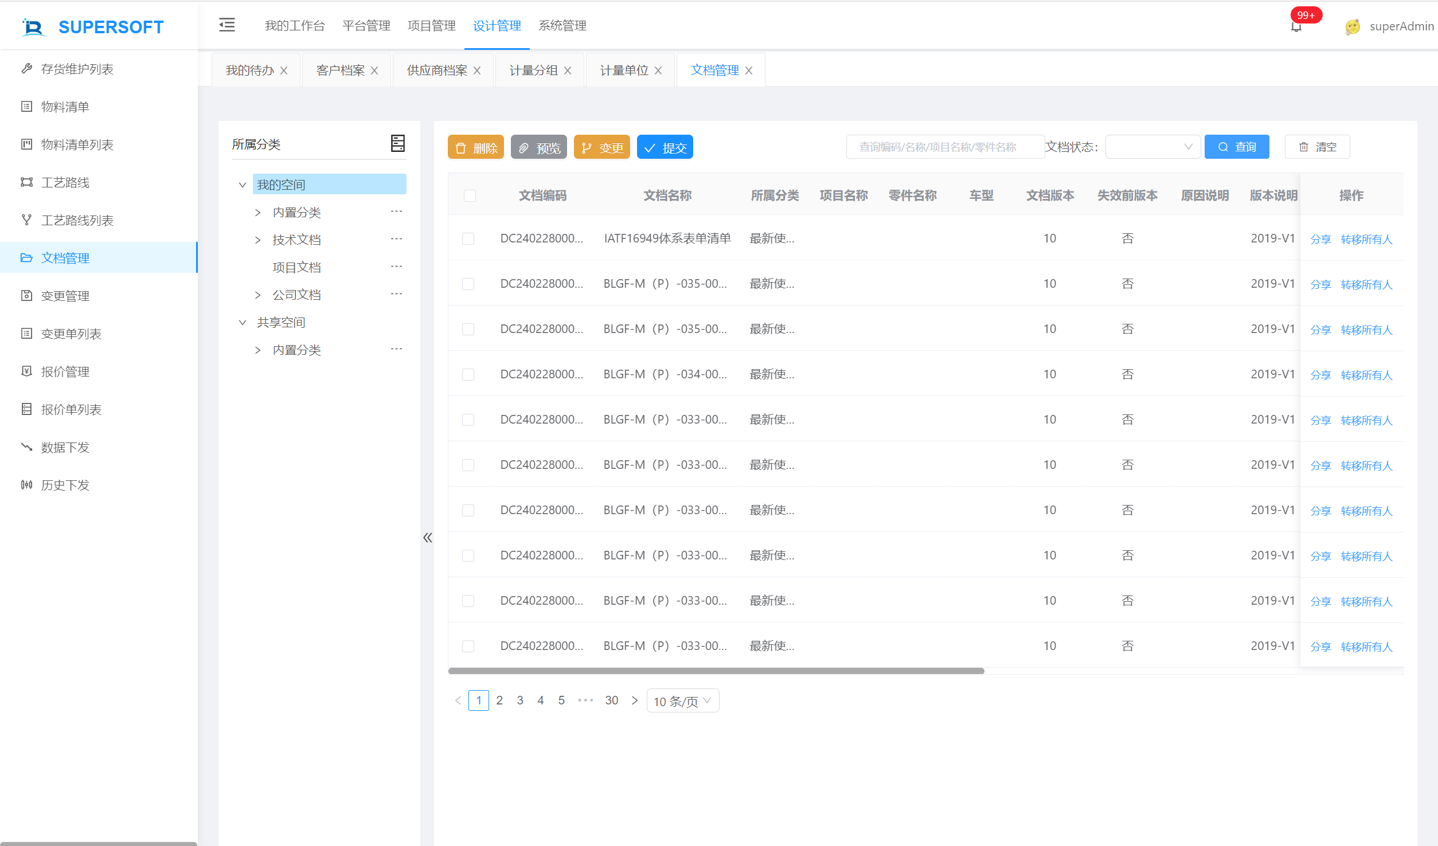Collapse the 共享空间 tree node

coord(243,322)
